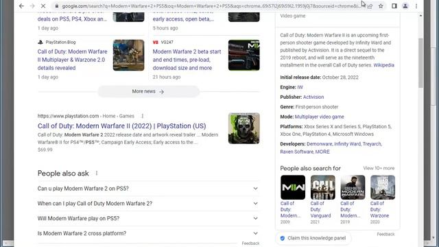
Task: Click the IW engine link
Action: 300,87
